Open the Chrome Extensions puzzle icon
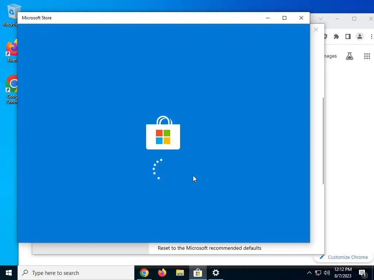The image size is (374, 280). pyautogui.click(x=336, y=36)
